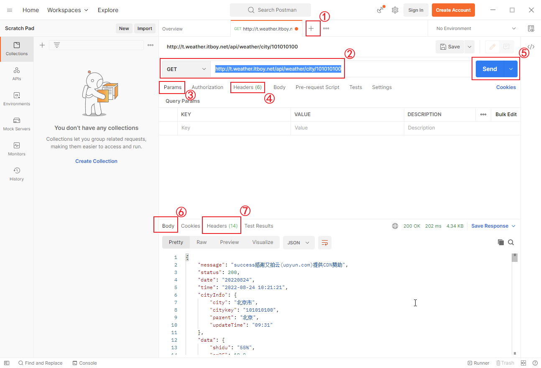541x368 pixels.
Task: Click the query param Key cell
Action: pos(234,128)
